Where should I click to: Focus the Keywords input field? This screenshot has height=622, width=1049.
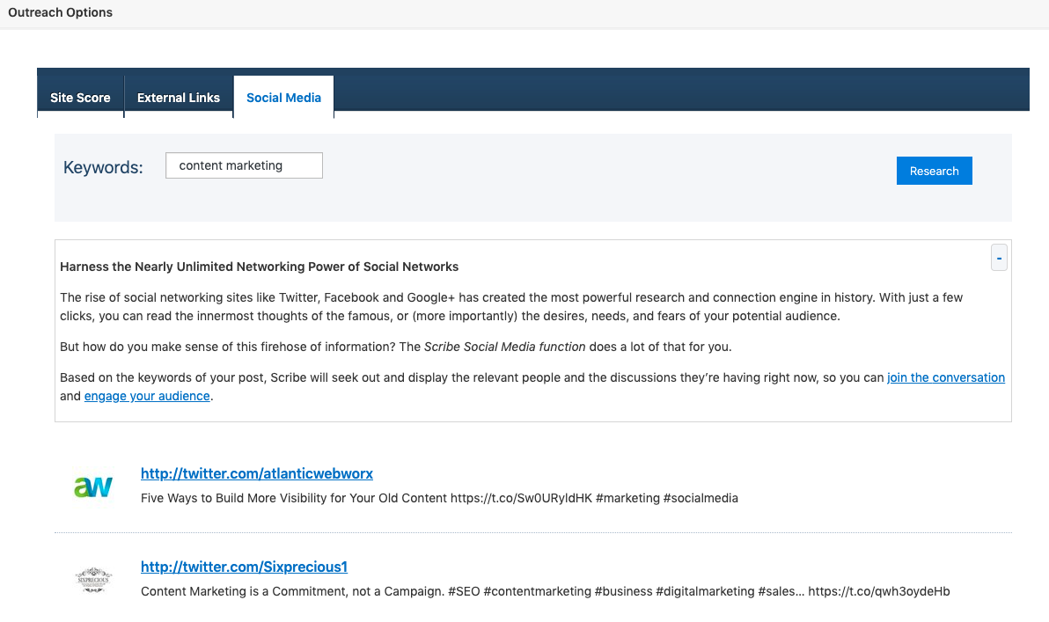coord(244,165)
